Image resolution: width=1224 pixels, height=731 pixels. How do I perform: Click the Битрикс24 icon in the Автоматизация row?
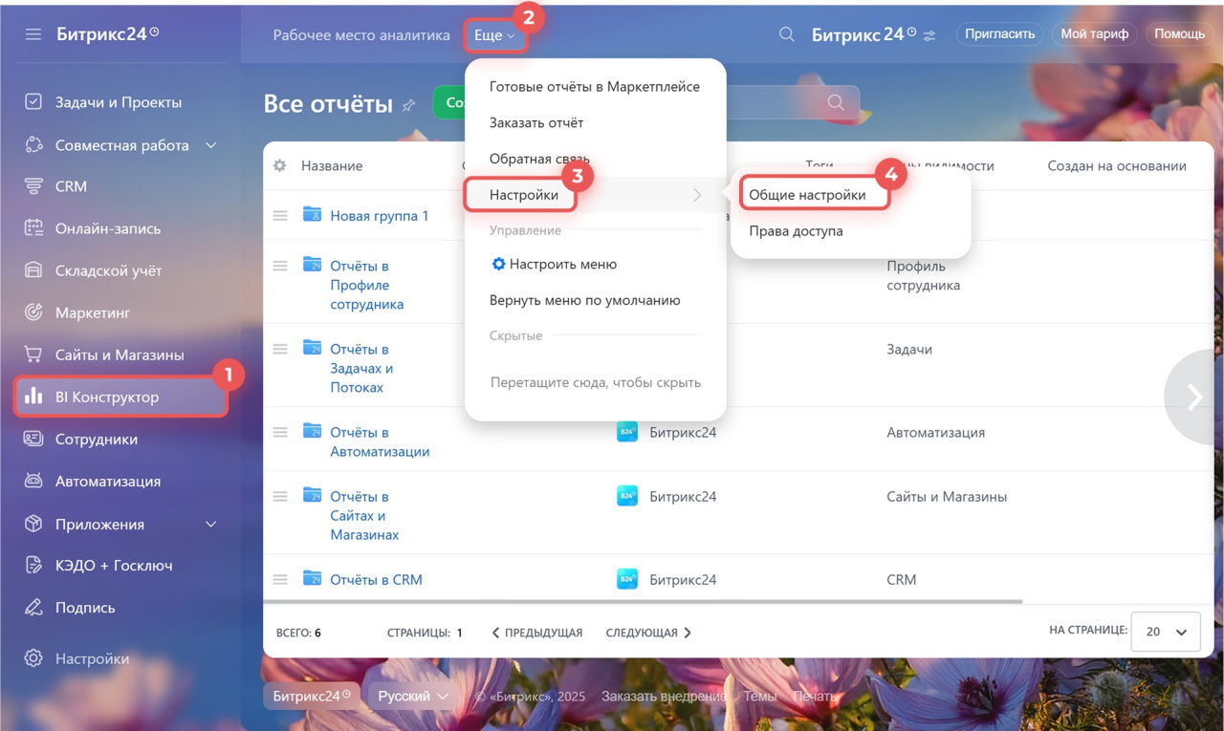pyautogui.click(x=627, y=432)
